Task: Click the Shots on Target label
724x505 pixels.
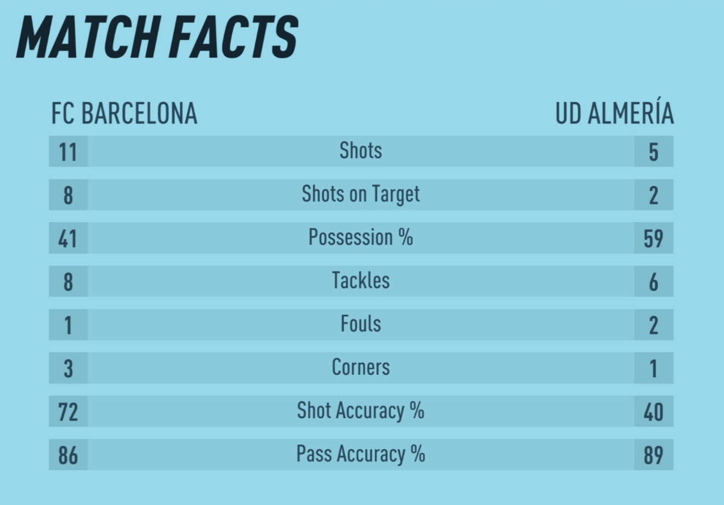Action: tap(360, 195)
